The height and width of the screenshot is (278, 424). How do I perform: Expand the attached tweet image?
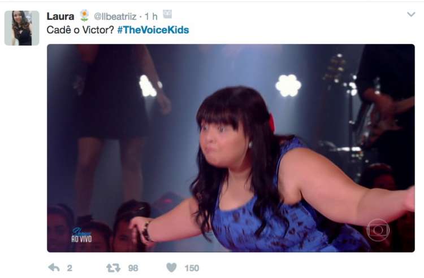231,148
